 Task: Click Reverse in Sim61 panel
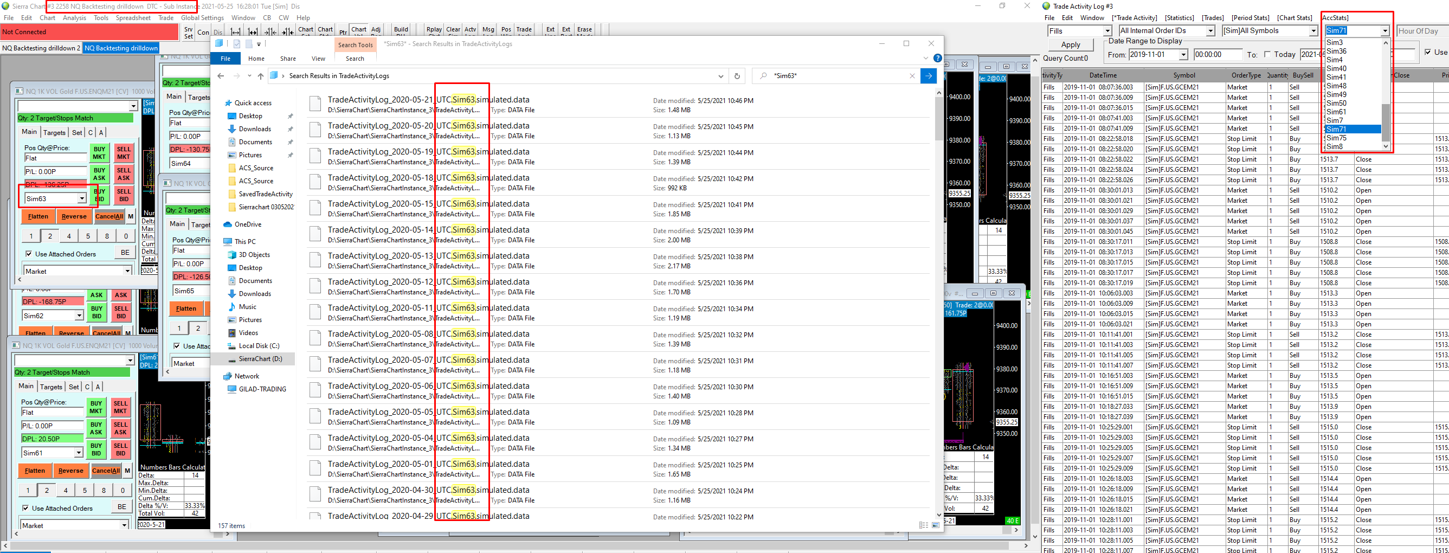click(x=70, y=471)
